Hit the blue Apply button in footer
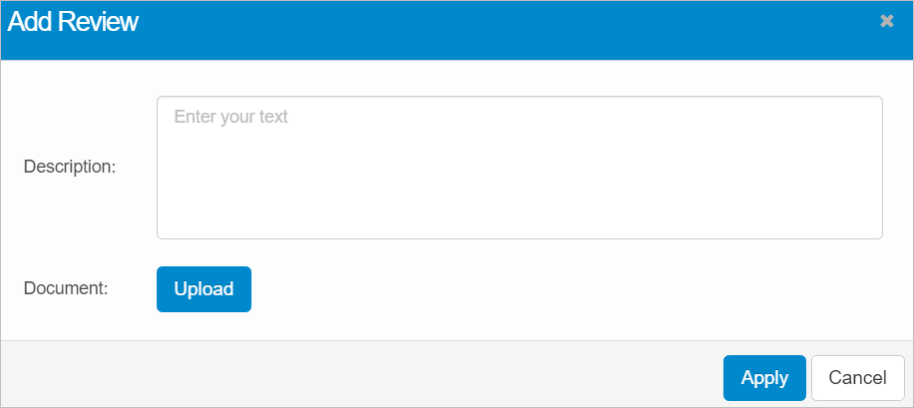This screenshot has height=408, width=914. pos(764,378)
